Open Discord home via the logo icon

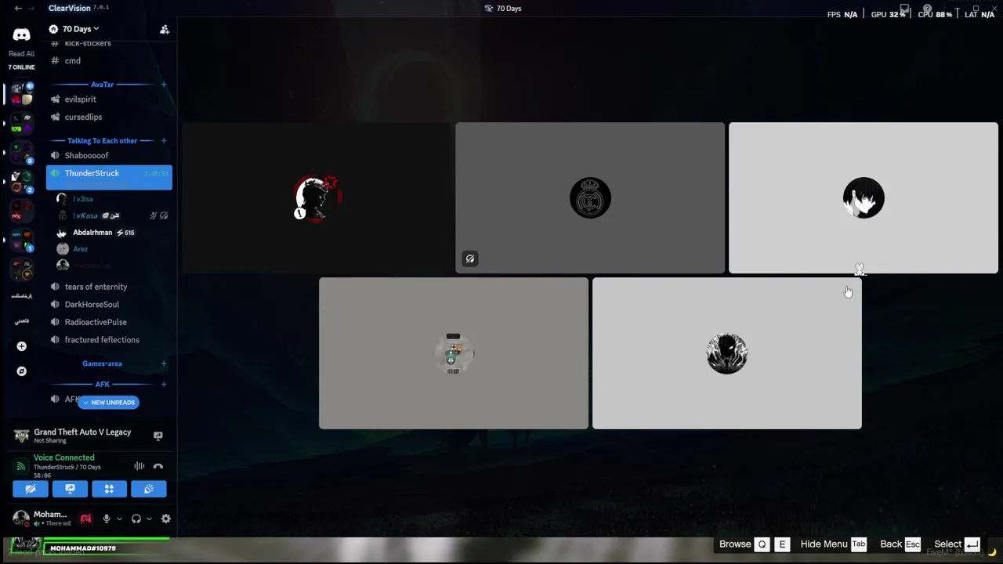pyautogui.click(x=21, y=34)
